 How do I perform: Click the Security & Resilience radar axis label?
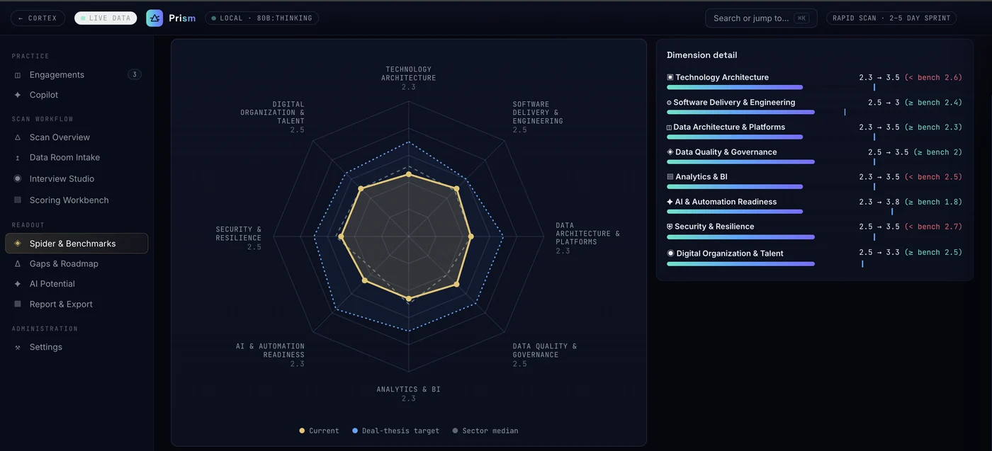tap(239, 238)
